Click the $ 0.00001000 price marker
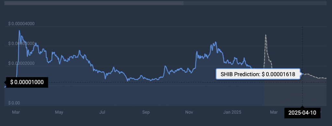This screenshot has height=126, width=332. [x=27, y=82]
